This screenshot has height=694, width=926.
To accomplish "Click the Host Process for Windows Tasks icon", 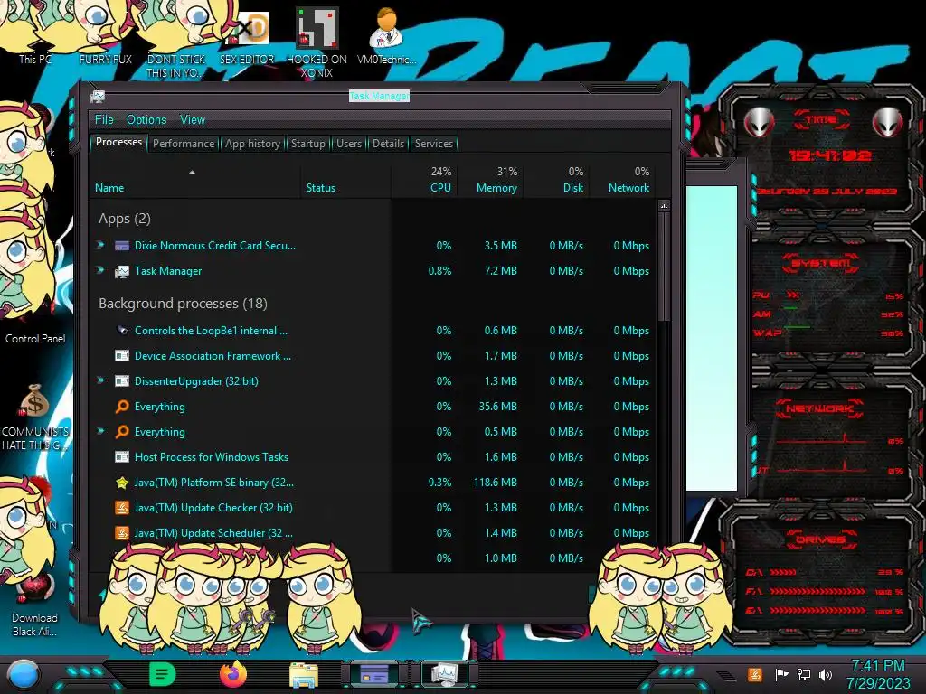I will (x=122, y=456).
